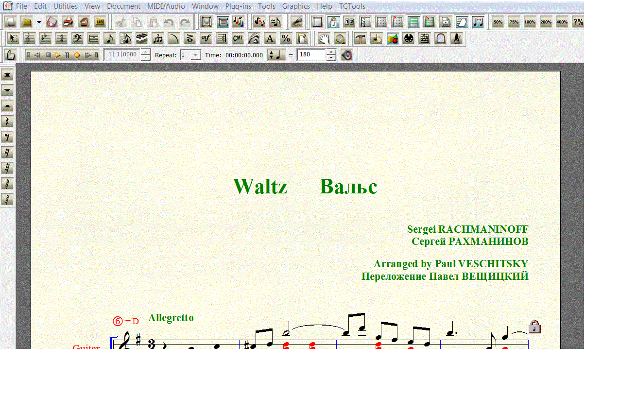
Task: Select the Selection tool arrow icon
Action: 14,38
